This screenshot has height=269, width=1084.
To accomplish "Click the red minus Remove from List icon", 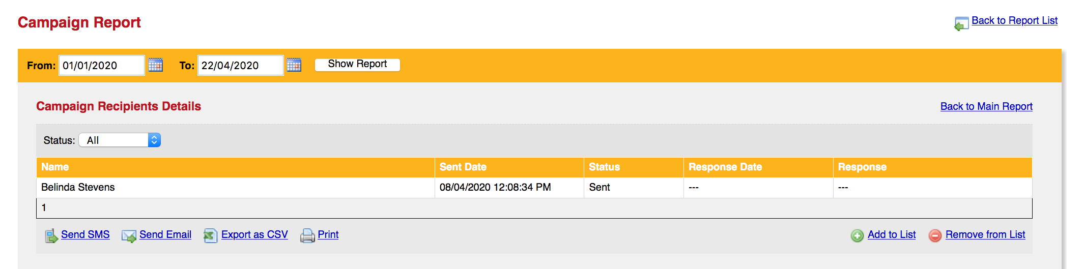I will 935,235.
